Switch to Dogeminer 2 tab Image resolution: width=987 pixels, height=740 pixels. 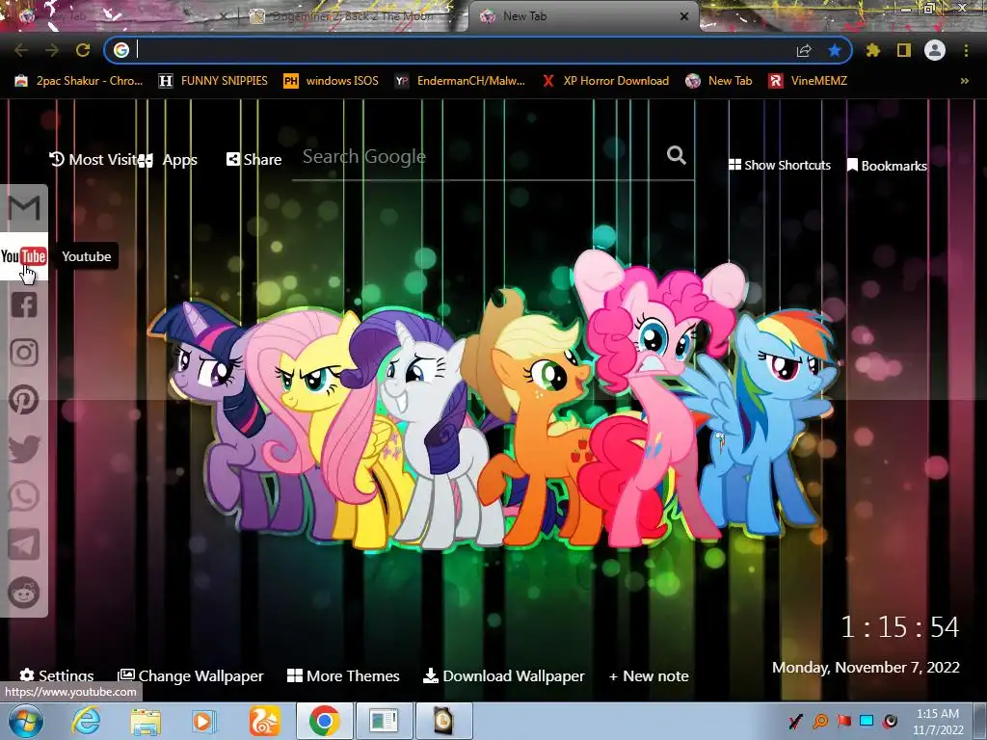353,16
